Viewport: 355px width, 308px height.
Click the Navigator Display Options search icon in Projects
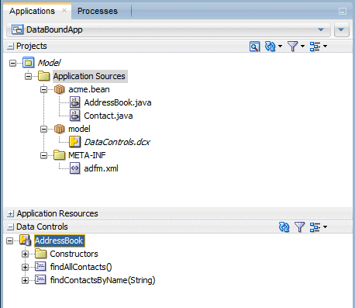coord(254,47)
